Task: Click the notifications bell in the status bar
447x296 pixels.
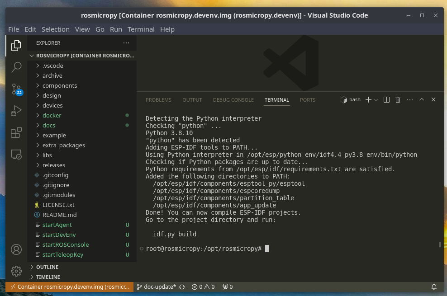Action: (434, 287)
